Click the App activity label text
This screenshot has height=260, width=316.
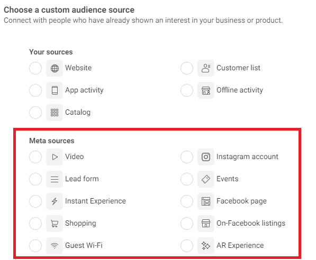(84, 90)
